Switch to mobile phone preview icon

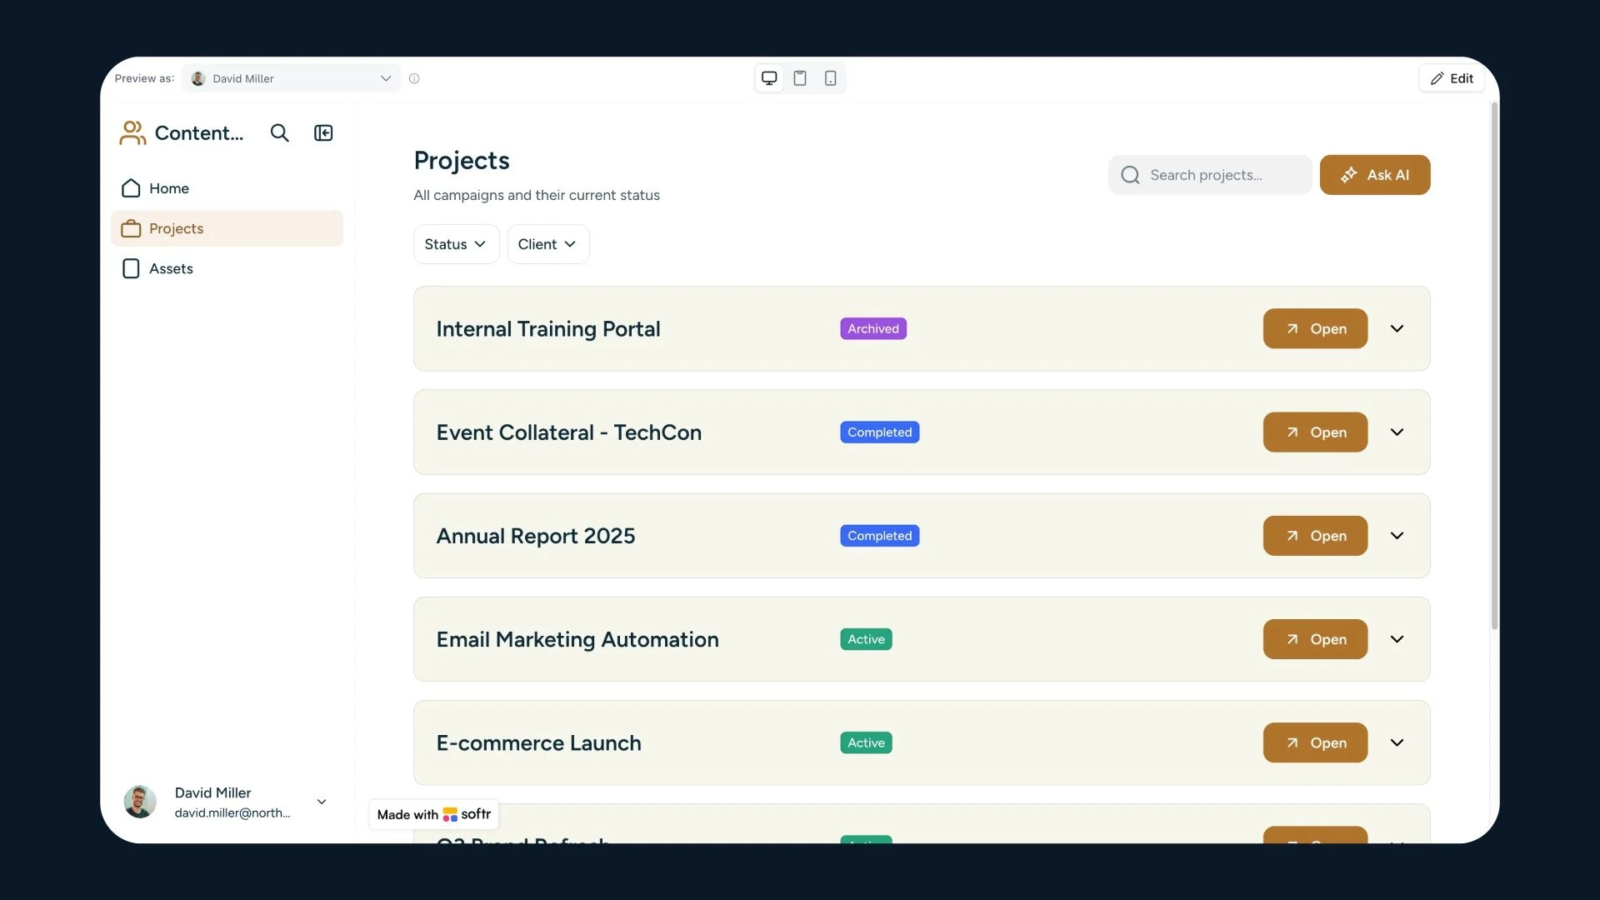tap(830, 78)
